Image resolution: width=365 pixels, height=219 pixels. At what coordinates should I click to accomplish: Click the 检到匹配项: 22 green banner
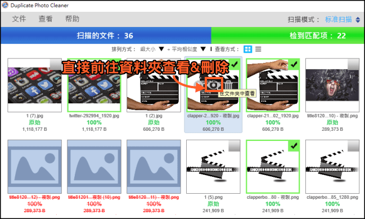[287, 35]
